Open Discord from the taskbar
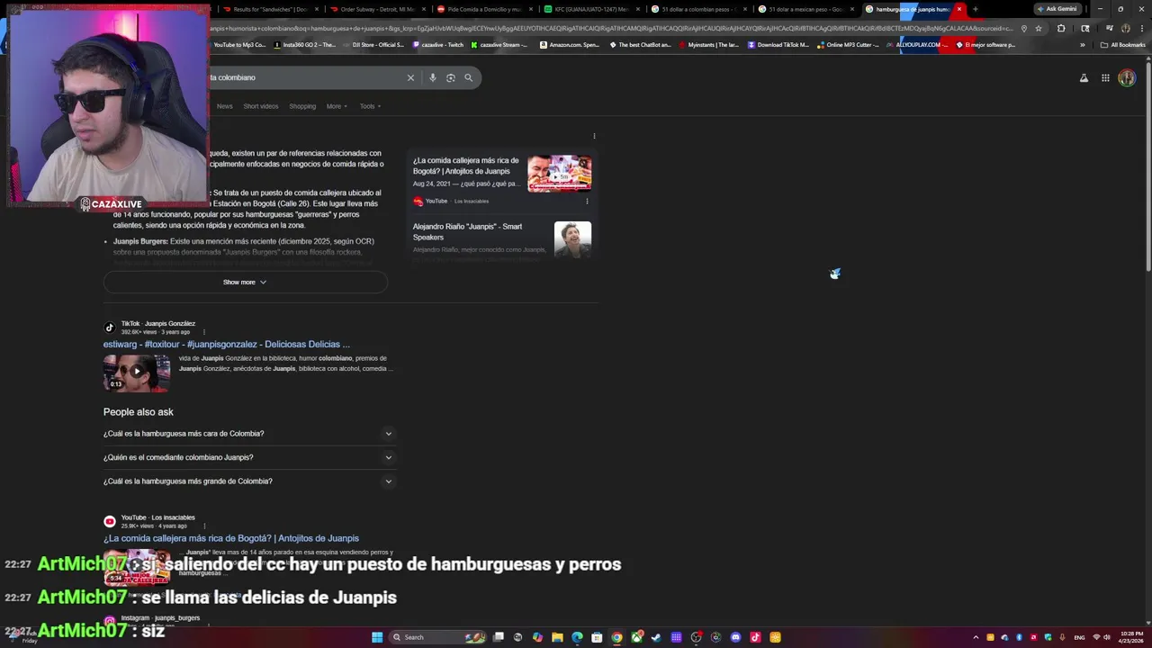Image resolution: width=1152 pixels, height=648 pixels. [735, 637]
